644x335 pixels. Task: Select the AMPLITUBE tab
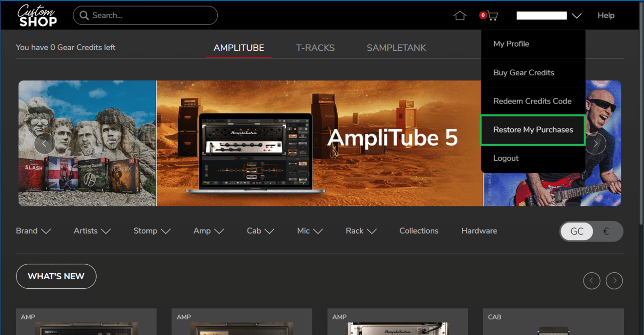coord(239,48)
